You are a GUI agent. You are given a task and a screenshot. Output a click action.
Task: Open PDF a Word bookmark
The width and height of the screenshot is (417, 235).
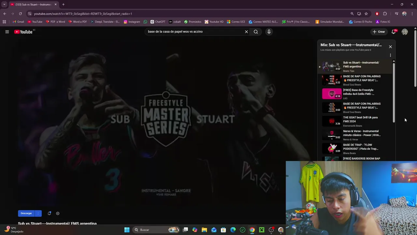tap(55, 22)
